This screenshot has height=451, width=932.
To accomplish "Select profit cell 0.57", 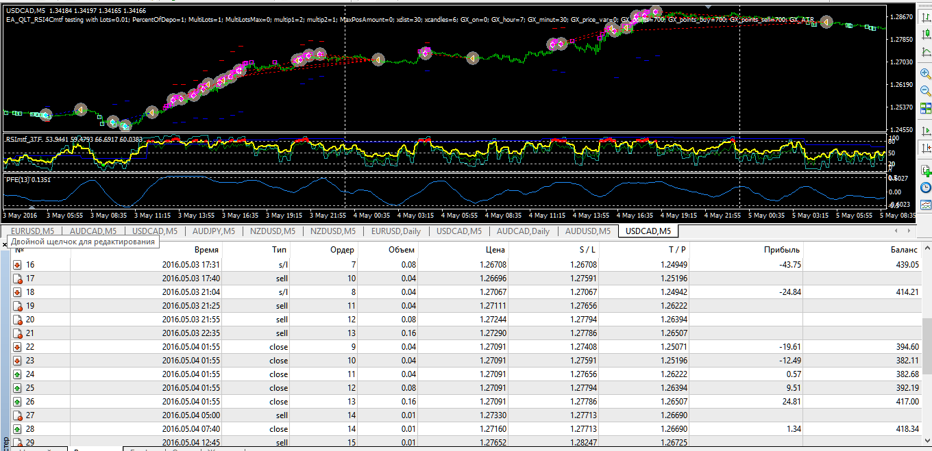I will (x=794, y=374).
